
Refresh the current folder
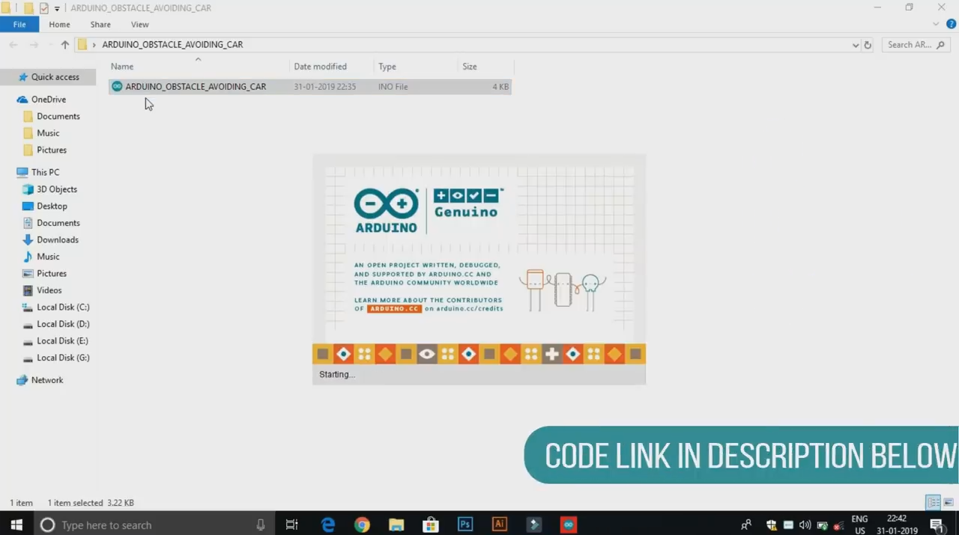click(x=868, y=45)
